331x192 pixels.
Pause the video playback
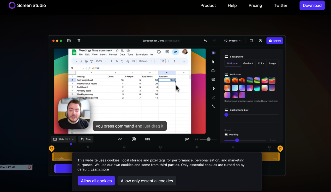point(134,139)
